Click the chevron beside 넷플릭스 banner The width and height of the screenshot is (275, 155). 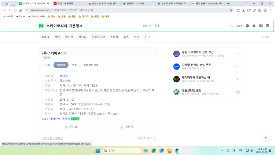(x=237, y=79)
